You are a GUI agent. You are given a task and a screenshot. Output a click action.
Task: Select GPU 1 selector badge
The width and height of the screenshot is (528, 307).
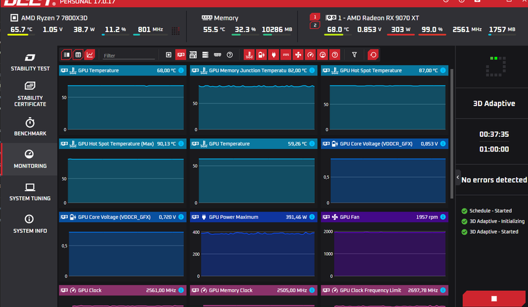(x=315, y=17)
